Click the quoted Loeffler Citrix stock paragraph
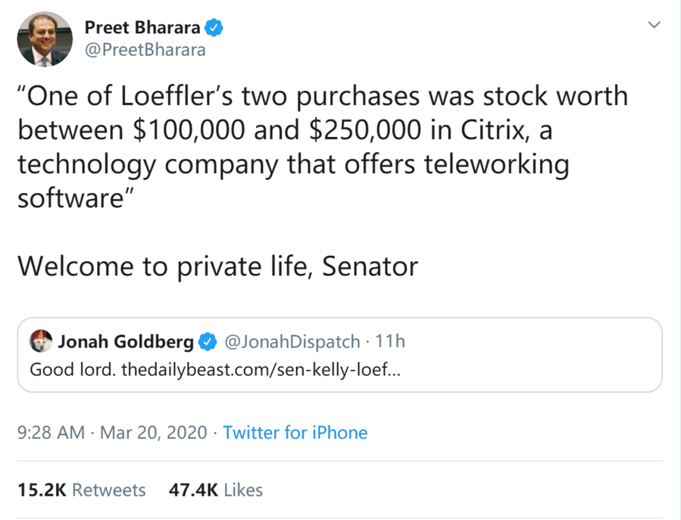 pos(322,146)
